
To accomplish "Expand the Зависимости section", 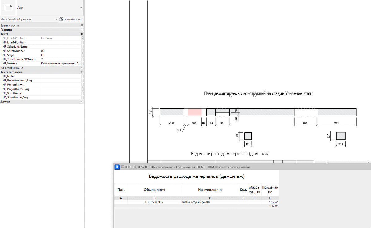I will [x=82, y=25].
